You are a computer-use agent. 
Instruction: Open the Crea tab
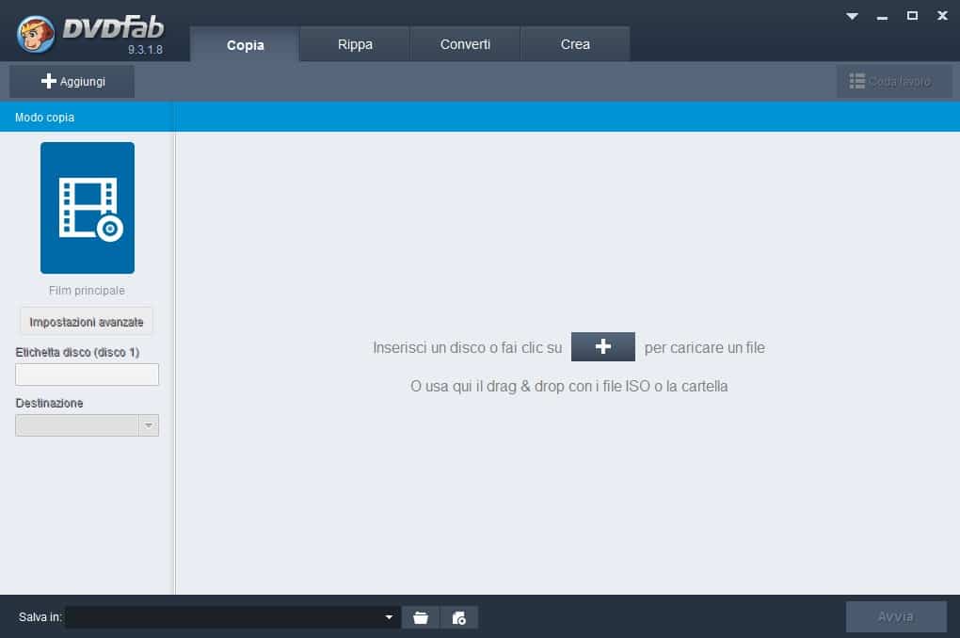pyautogui.click(x=575, y=44)
